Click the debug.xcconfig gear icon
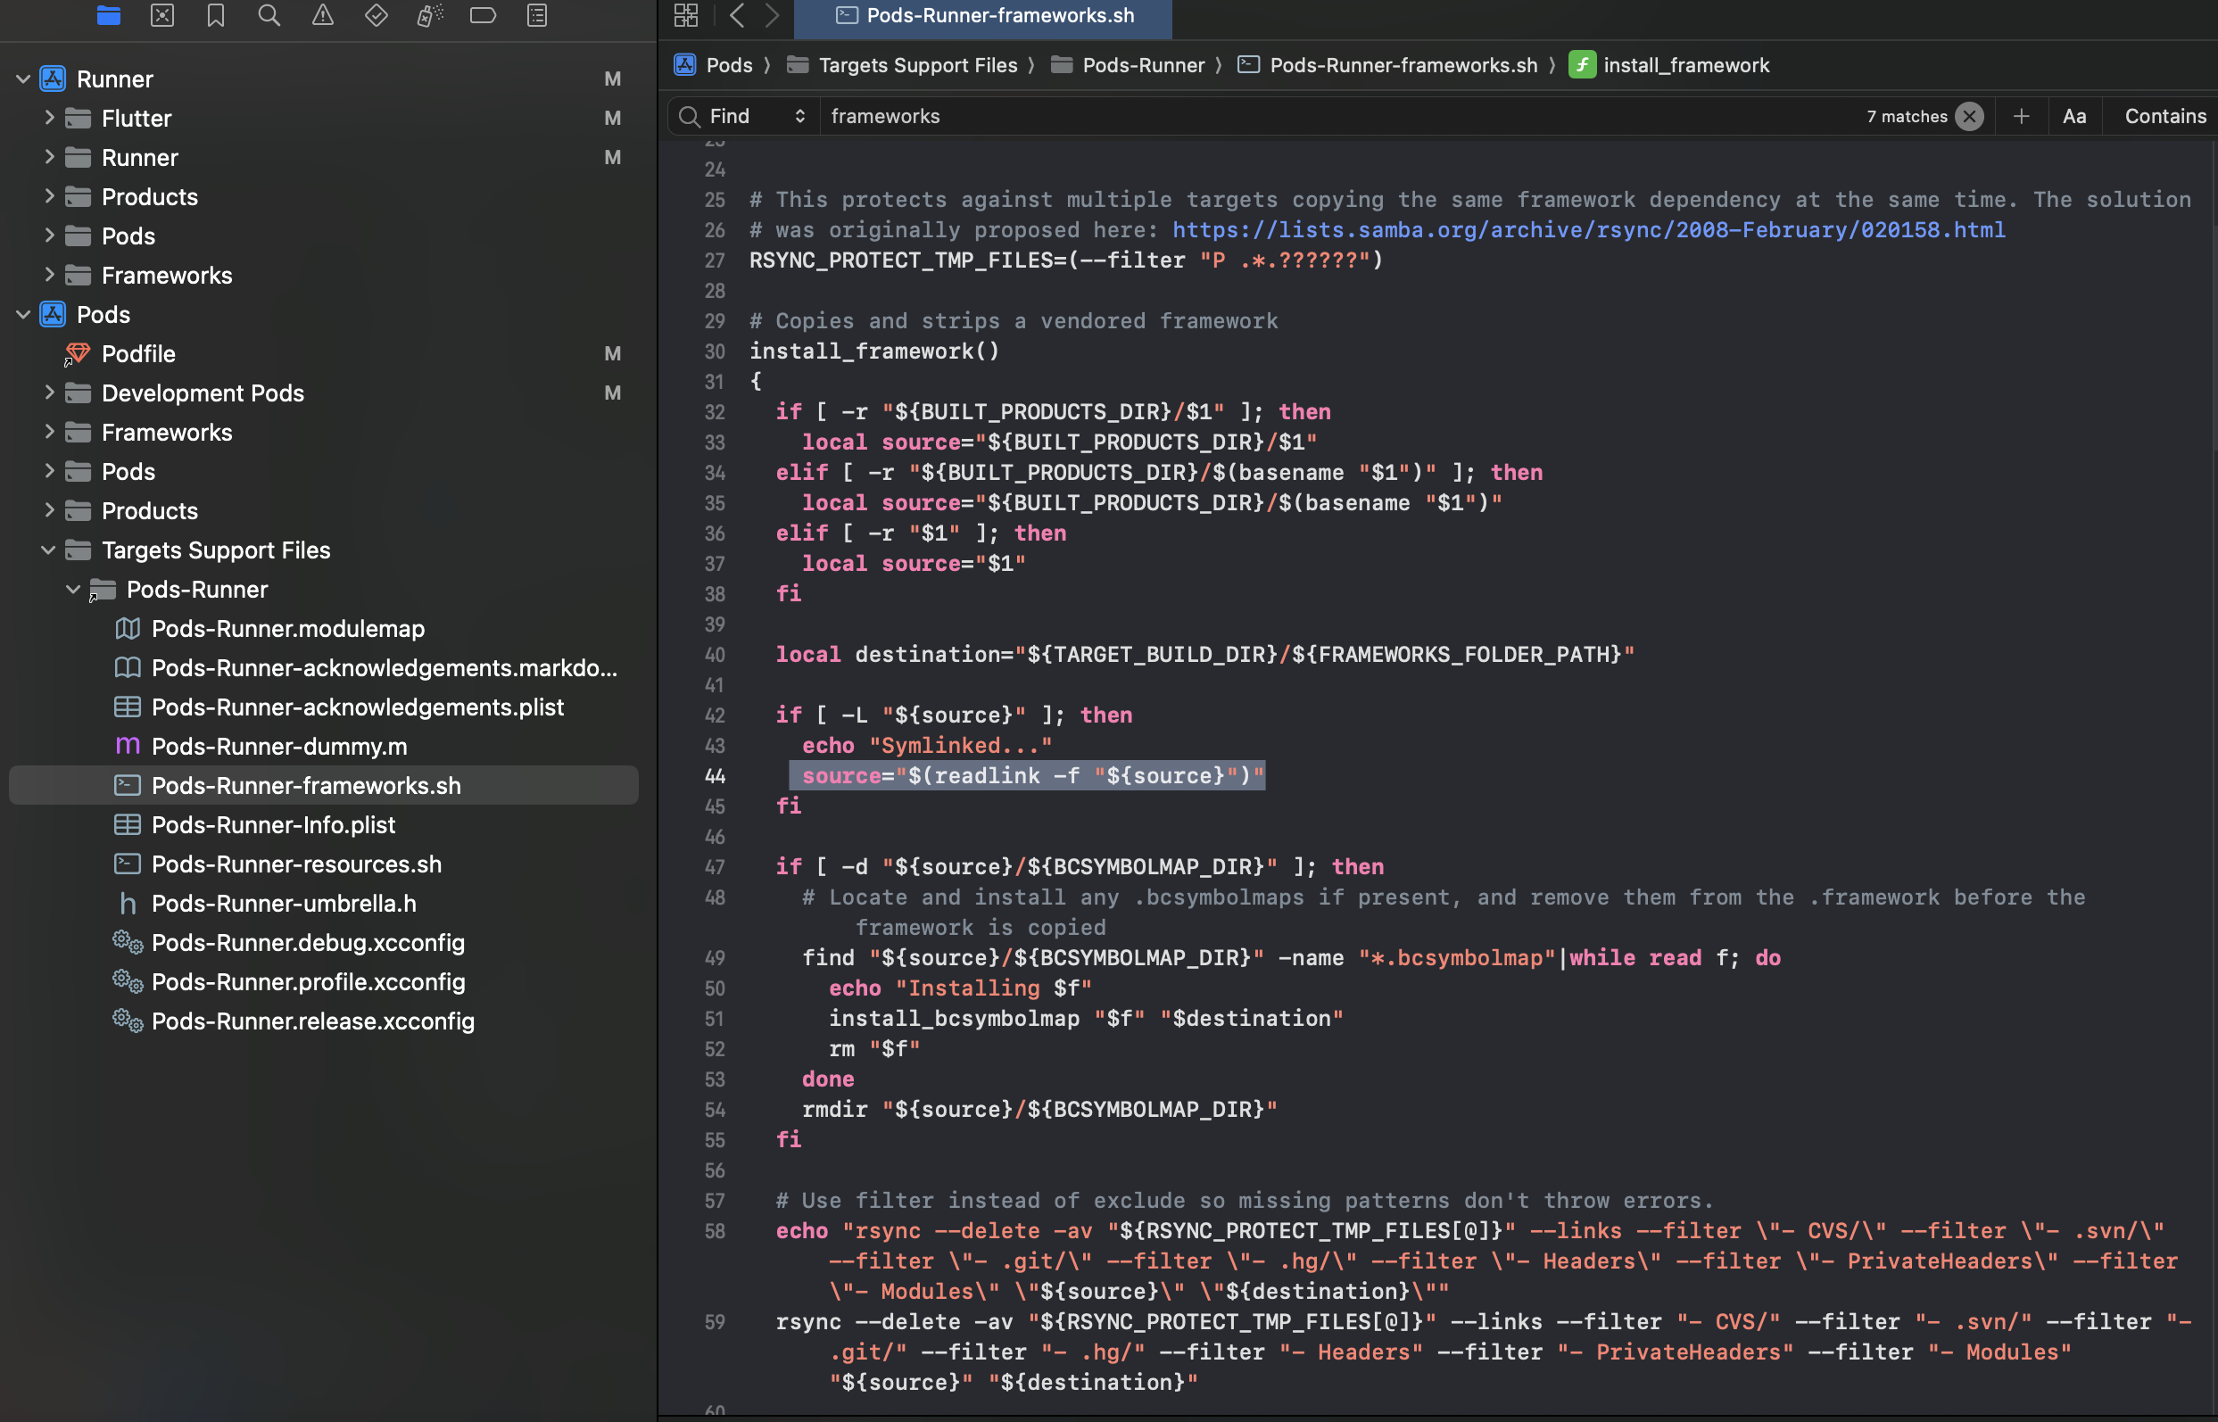Image resolution: width=2218 pixels, height=1422 pixels. click(128, 943)
